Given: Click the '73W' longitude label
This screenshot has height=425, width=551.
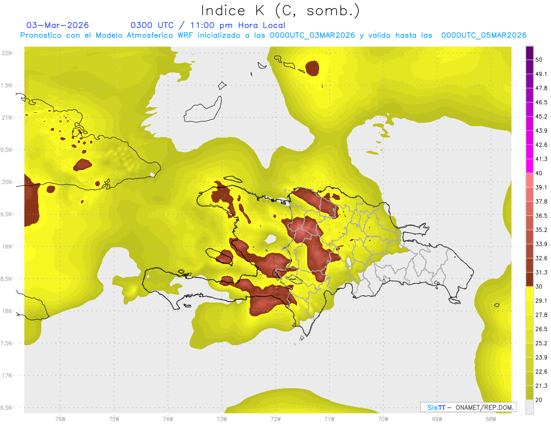Looking at the screenshot, I should pyautogui.click(x=222, y=419).
